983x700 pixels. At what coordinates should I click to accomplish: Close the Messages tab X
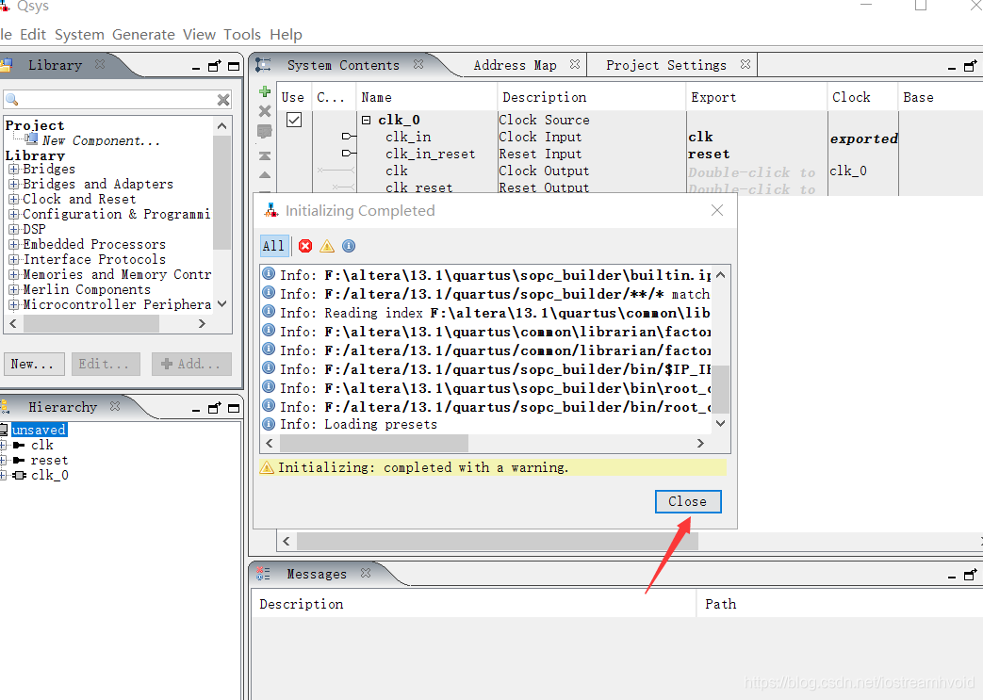366,573
